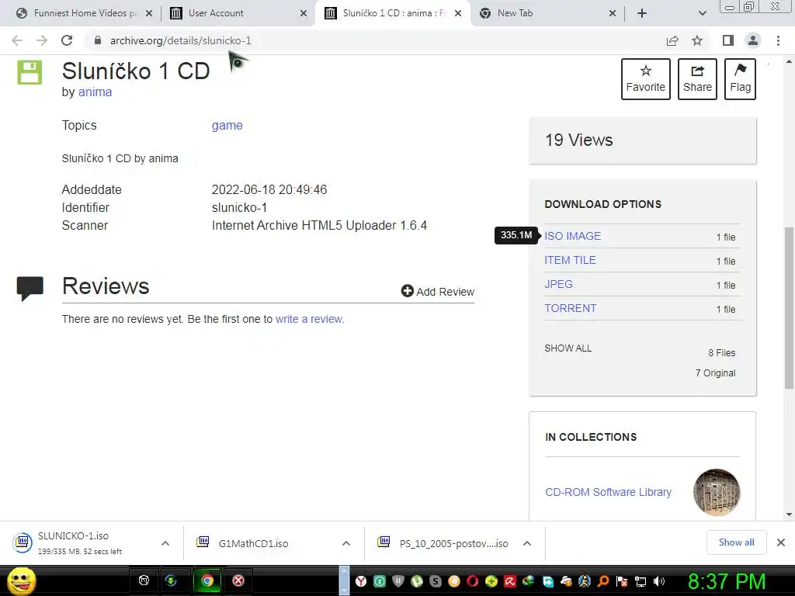Click the red X icon in the taskbar
The height and width of the screenshot is (596, 795).
238,580
